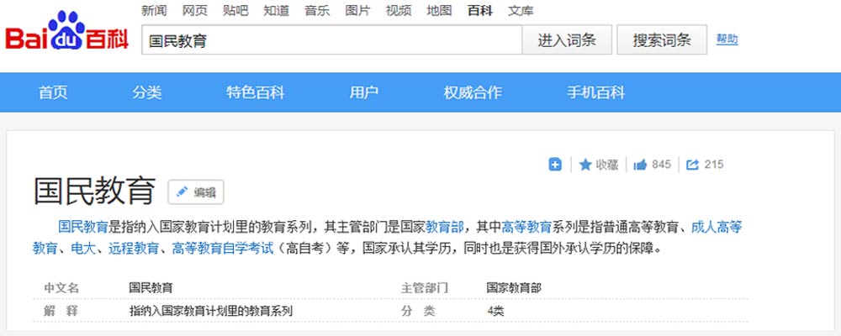This screenshot has height=336, width=841.
Task: Click the pencil 编辑 edit button
Action: tap(196, 192)
